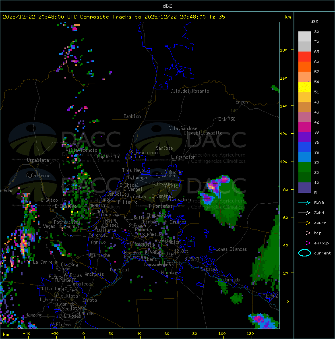Image resolution: width=335 pixels, height=339 pixels.
Task: Click the 'C_Guido' map label
Action: click(x=49, y=200)
